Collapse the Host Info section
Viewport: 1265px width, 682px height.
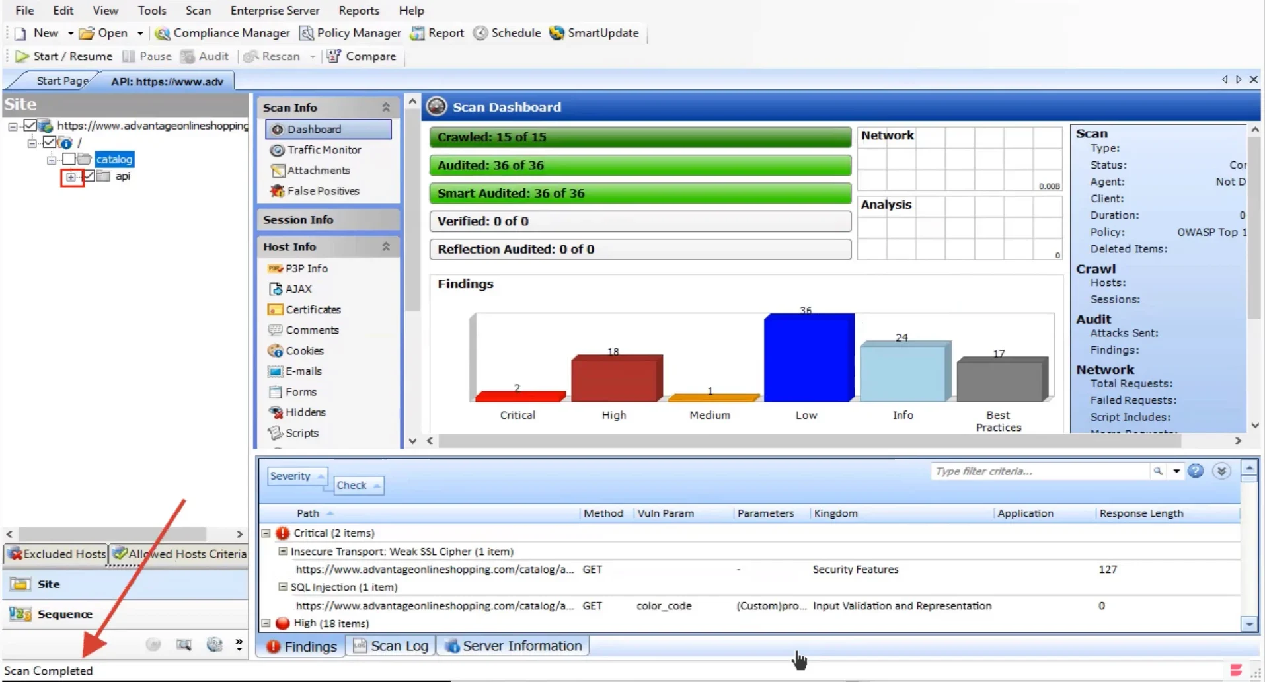coord(386,246)
